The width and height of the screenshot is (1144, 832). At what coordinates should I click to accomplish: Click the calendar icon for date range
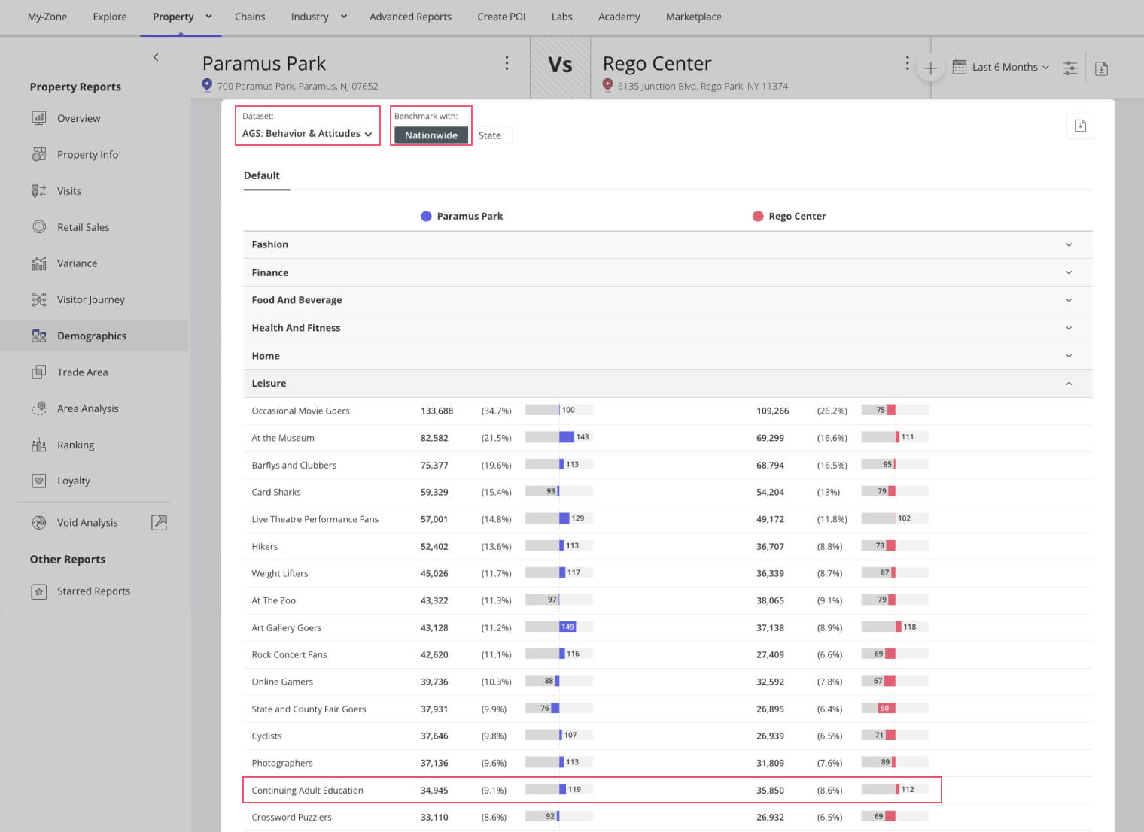tap(959, 67)
